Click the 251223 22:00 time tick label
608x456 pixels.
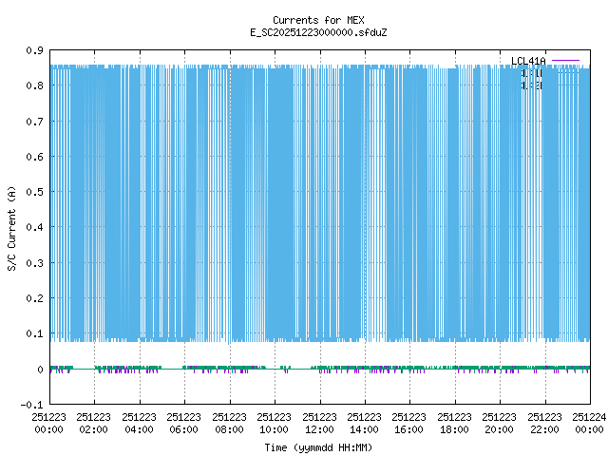544,422
